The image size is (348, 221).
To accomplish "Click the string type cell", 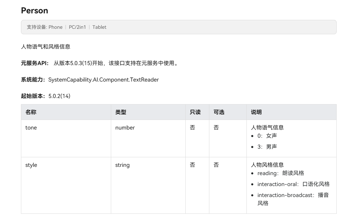I will [123, 165].
